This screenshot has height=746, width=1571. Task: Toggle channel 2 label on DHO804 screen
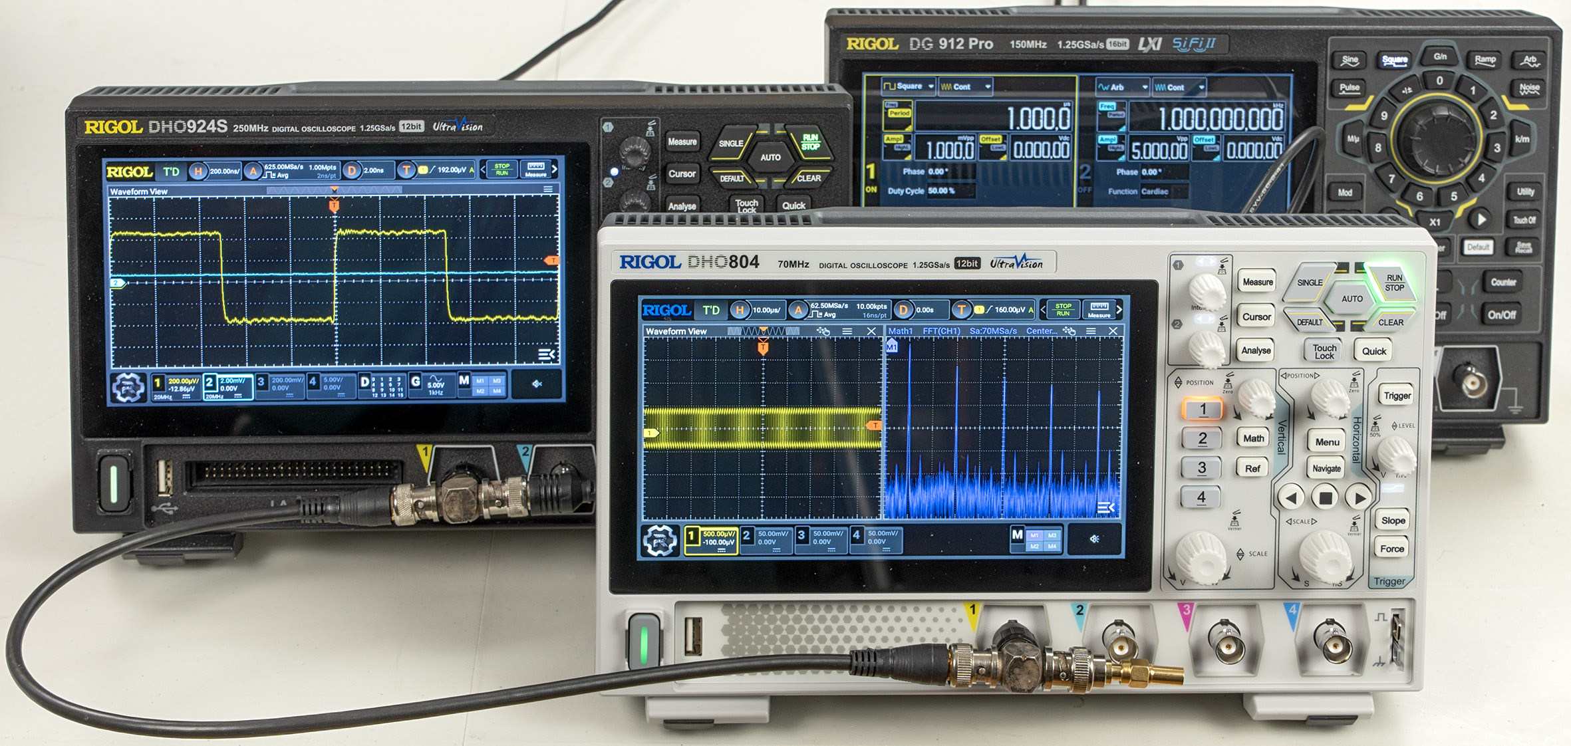tap(746, 535)
